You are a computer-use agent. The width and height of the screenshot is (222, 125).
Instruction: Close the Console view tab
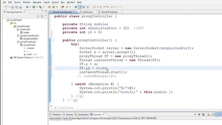point(103,114)
